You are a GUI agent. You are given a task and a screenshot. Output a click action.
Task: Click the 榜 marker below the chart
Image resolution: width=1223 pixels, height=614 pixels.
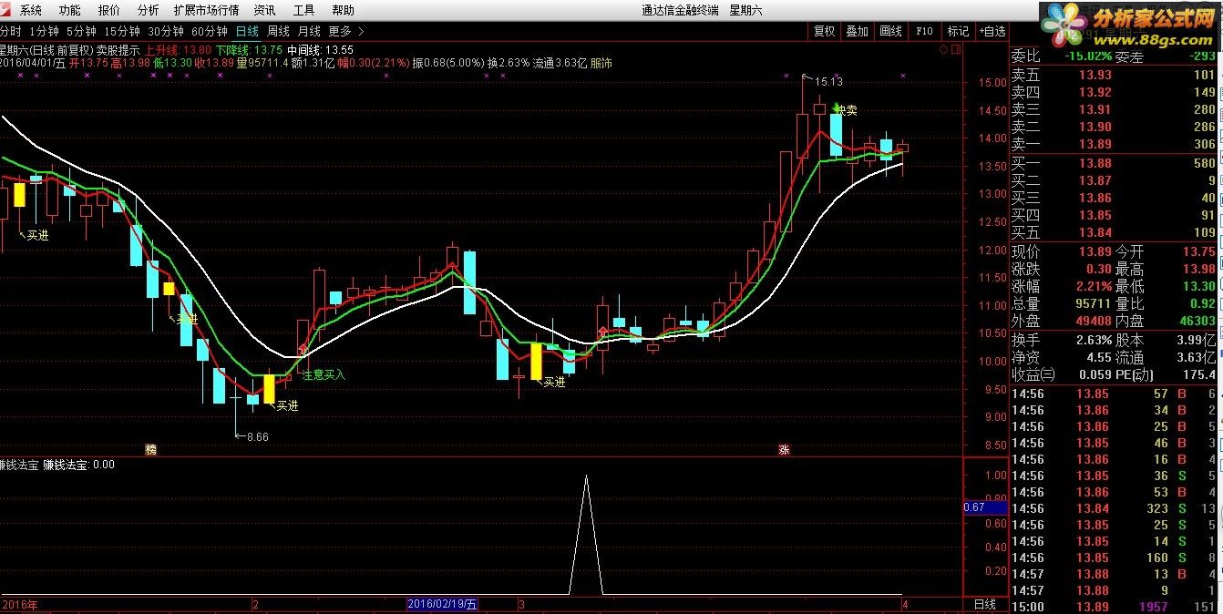(x=151, y=450)
